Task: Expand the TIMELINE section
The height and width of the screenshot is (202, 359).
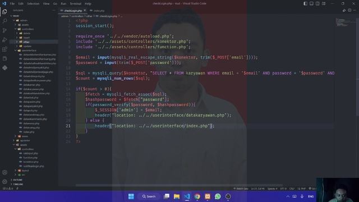Action: coord(34,184)
